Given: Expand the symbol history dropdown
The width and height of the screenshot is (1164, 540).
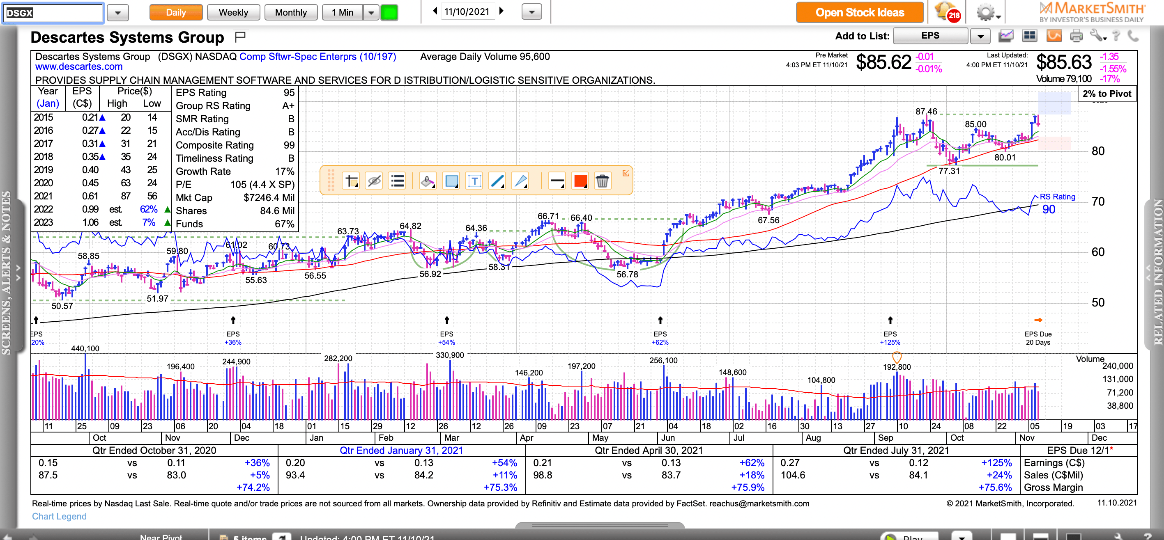Looking at the screenshot, I should 118,13.
